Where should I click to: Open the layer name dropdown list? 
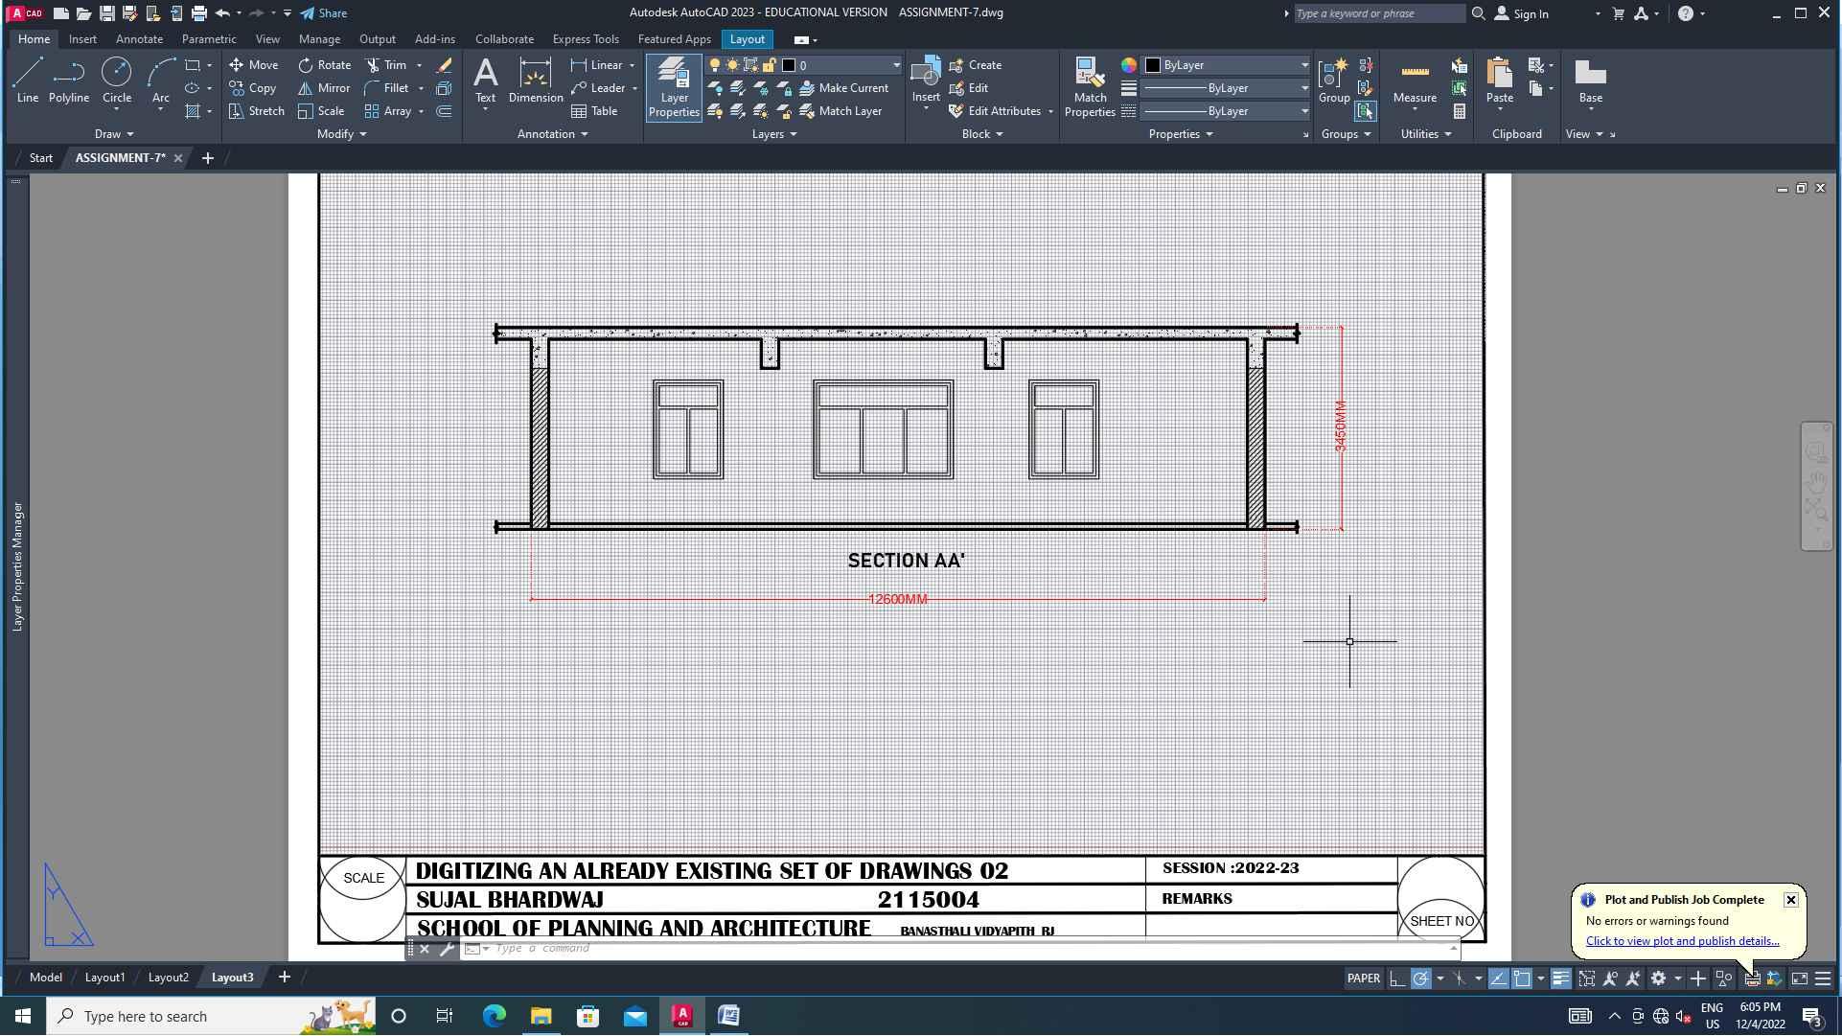click(x=896, y=65)
